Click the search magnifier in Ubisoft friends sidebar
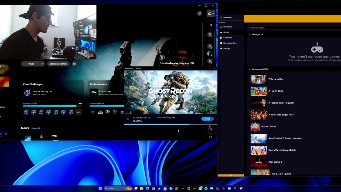Viewport: 341px width, 192px height. tap(211, 25)
